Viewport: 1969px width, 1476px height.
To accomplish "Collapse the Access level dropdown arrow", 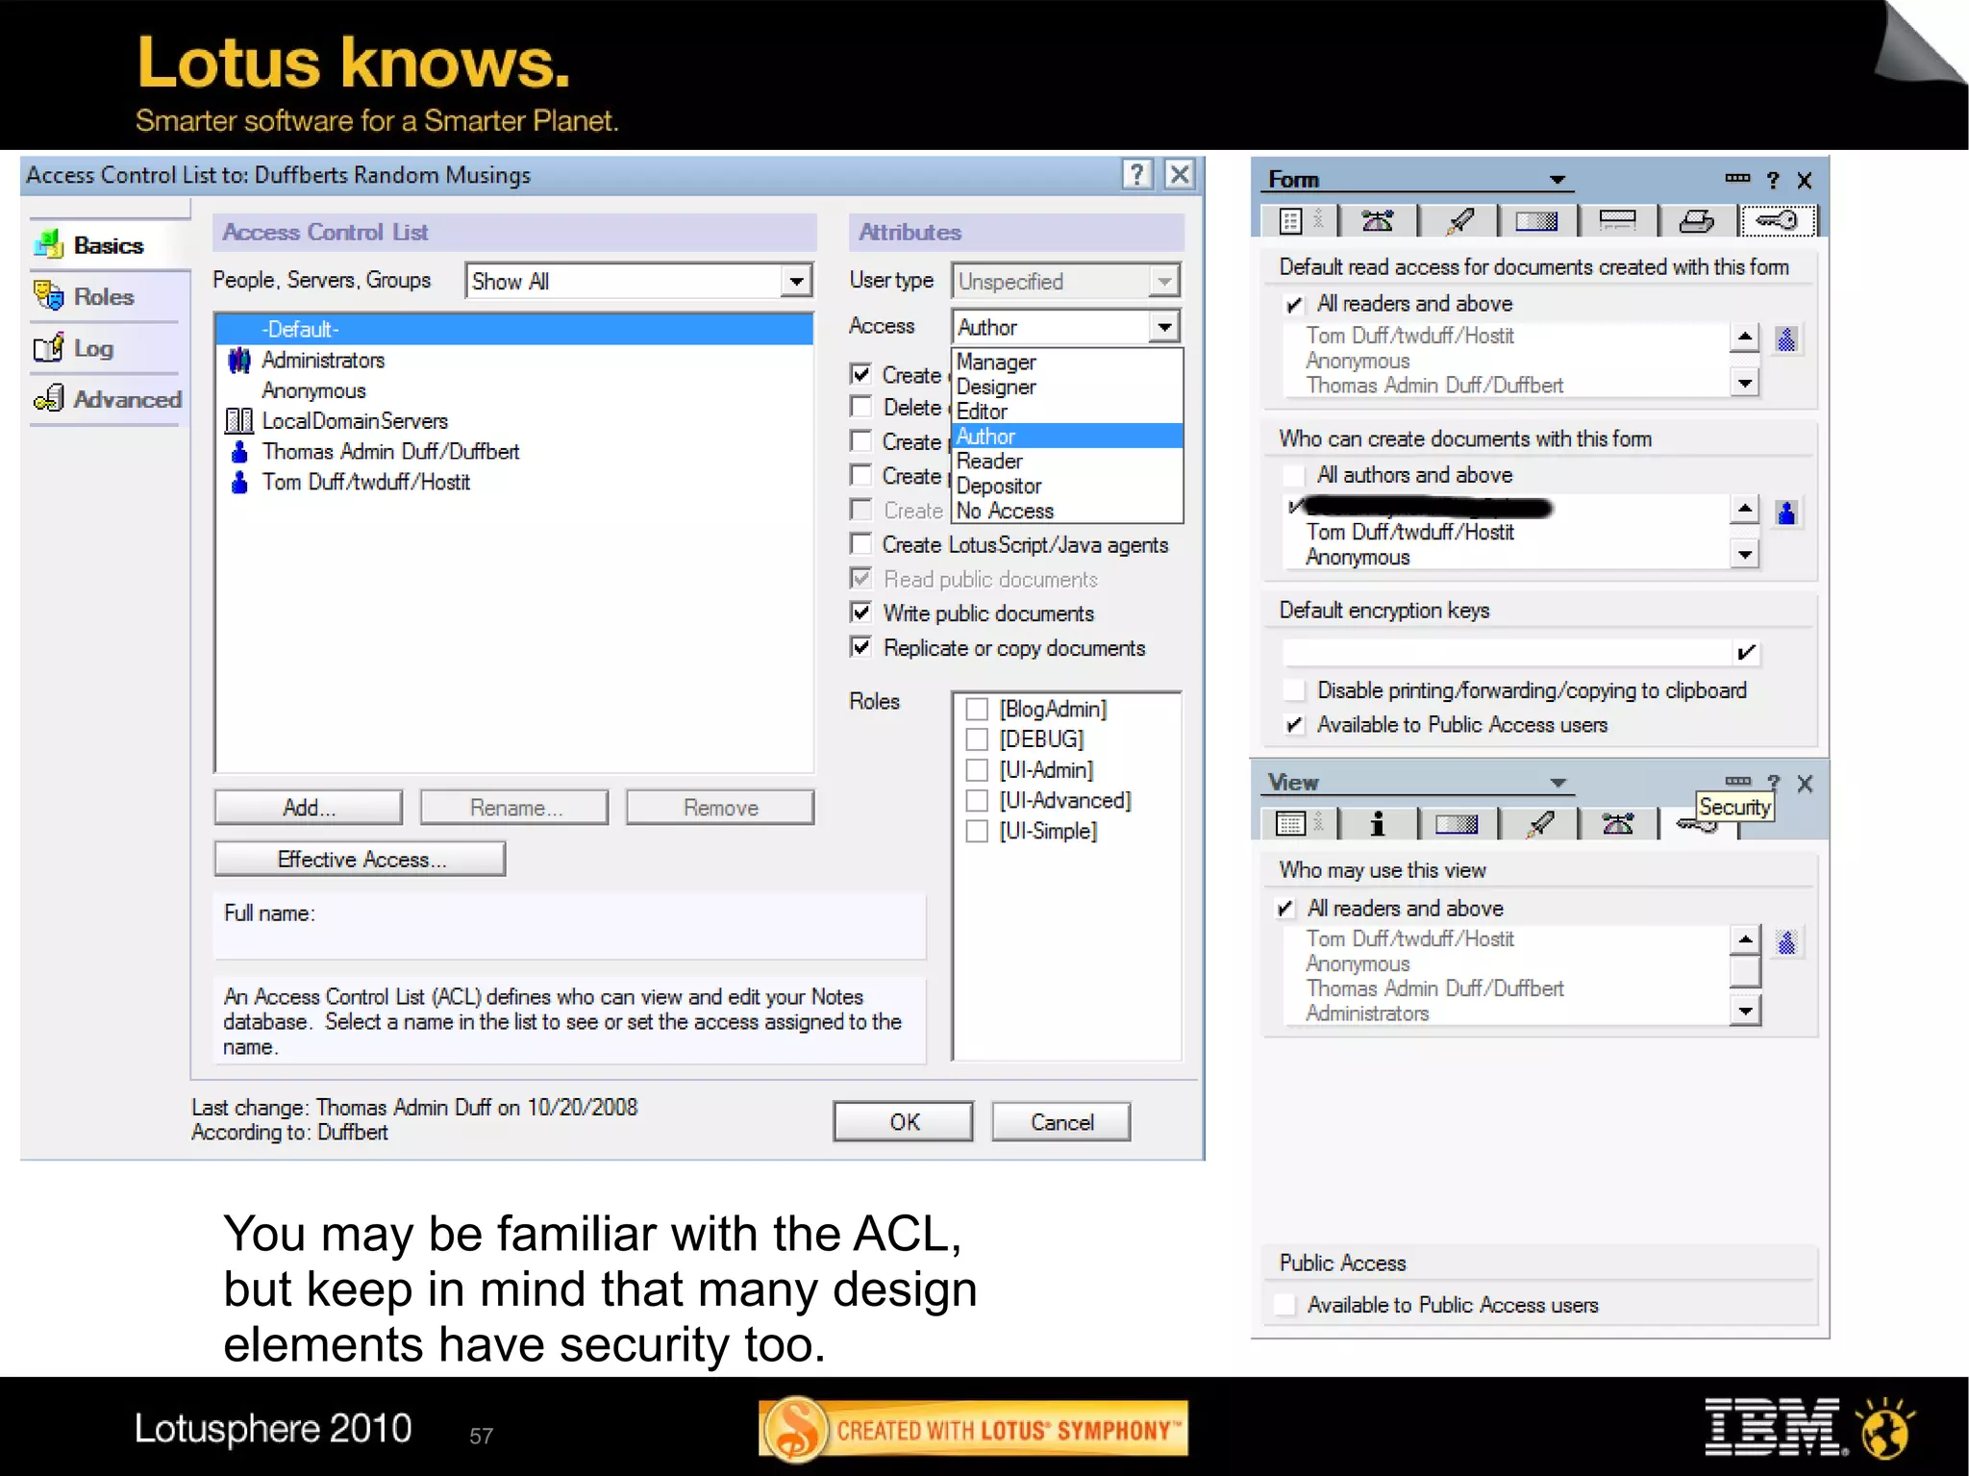I will [x=1164, y=327].
